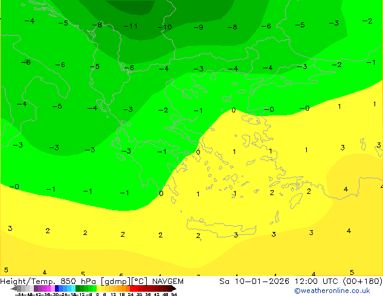
Task: Click the "(00+180)" forecast offset text
Action: point(362,282)
